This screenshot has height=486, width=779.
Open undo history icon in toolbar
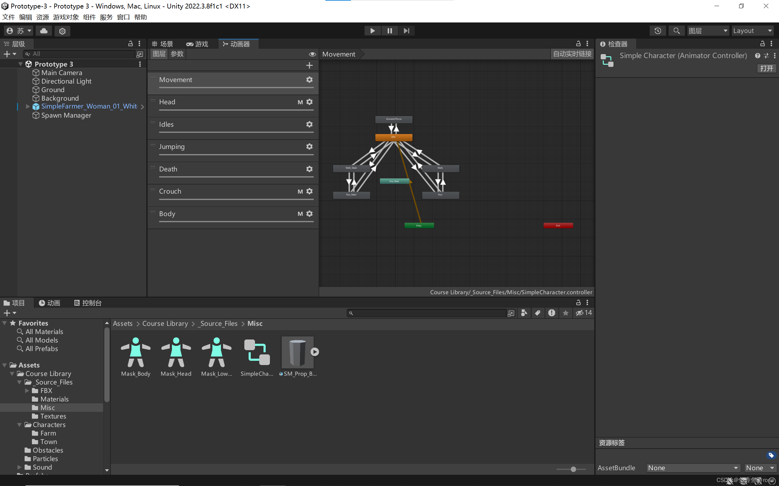coord(657,31)
